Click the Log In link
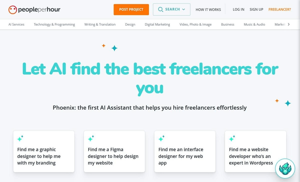Image resolution: width=300 pixels, height=182 pixels. pyautogui.click(x=238, y=10)
